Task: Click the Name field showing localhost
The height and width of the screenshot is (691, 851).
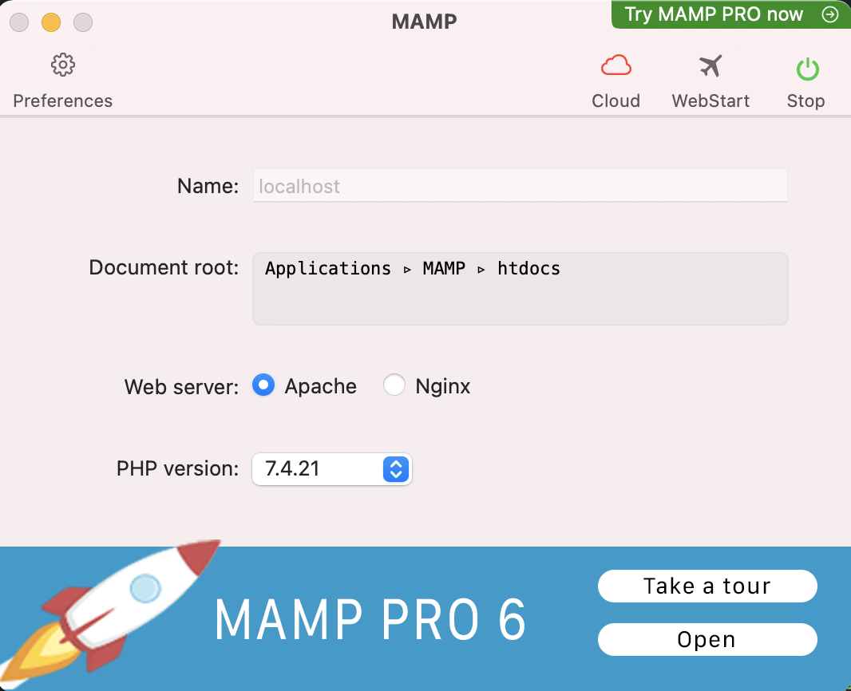Action: [520, 187]
